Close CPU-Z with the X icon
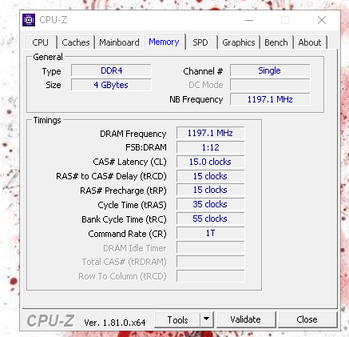The image size is (349, 337). coord(322,20)
